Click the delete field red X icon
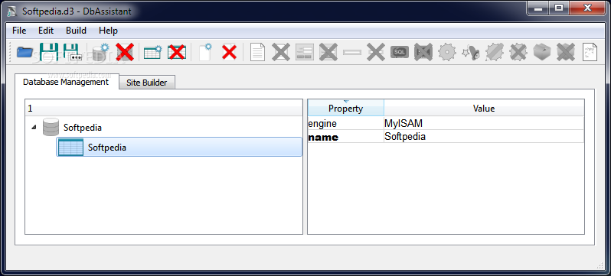Image resolution: width=611 pixels, height=276 pixels. (229, 52)
